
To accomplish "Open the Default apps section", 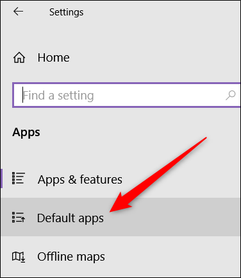I will [120, 217].
